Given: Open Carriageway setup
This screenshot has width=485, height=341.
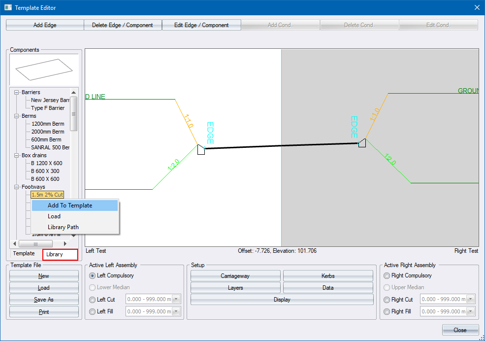Looking at the screenshot, I should point(235,276).
